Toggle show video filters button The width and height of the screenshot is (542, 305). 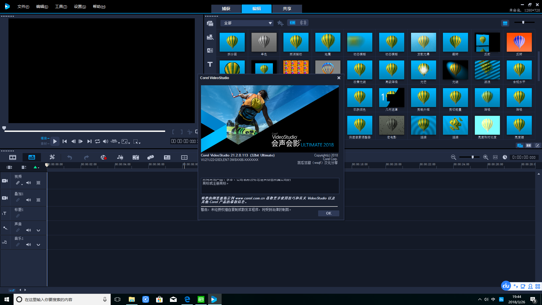(292, 23)
